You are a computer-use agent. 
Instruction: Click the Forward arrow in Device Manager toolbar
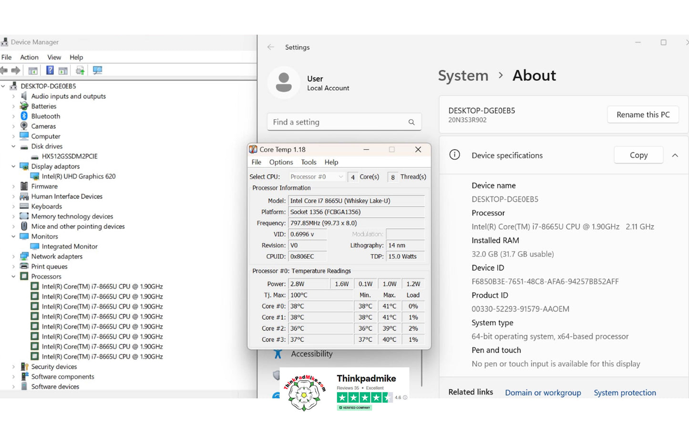point(16,71)
